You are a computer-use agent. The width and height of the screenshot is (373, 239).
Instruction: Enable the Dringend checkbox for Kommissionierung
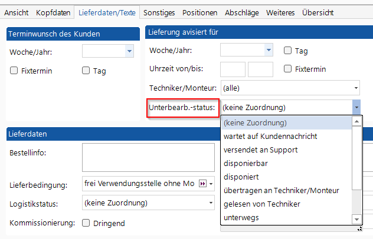click(x=86, y=223)
